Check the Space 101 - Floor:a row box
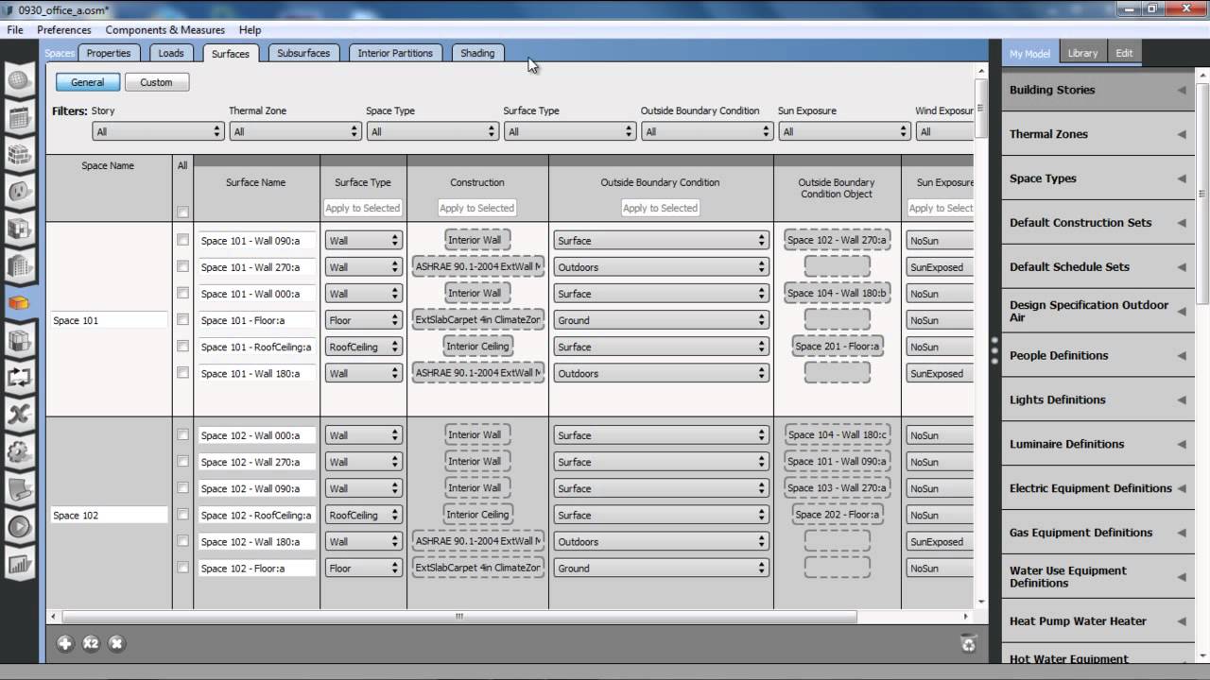Image resolution: width=1210 pixels, height=680 pixels. click(x=182, y=319)
